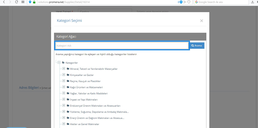Click the Kategori Ağacı panel header

(130, 37)
